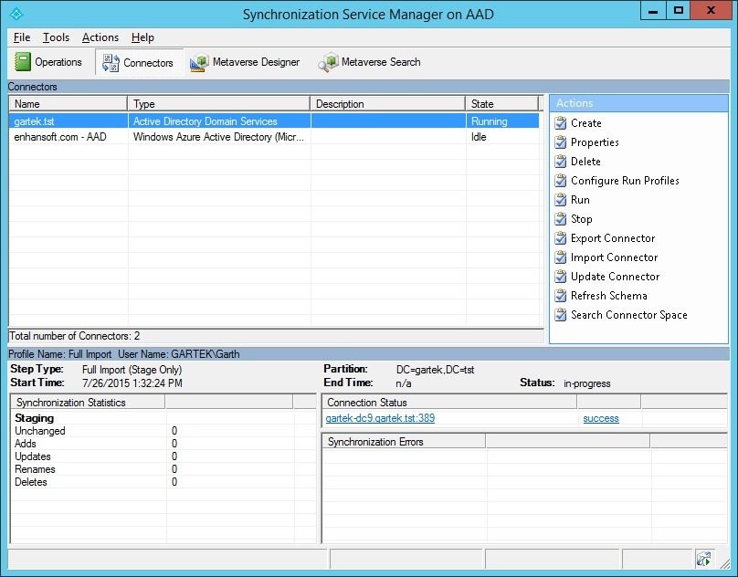Choose Refresh Schema action

tap(609, 296)
